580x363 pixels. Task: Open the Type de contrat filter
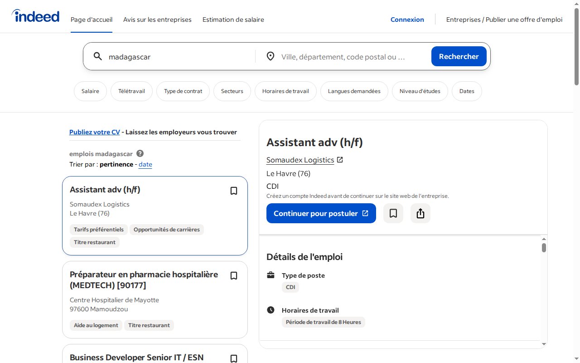pos(183,91)
